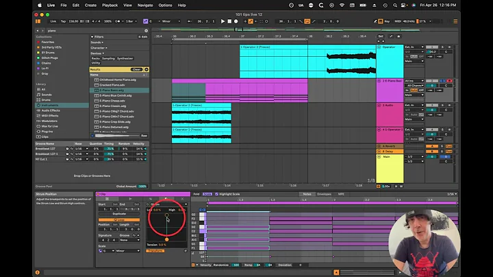Click lock envelopes icon next to Set
The width and height of the screenshot is (493, 277).
point(399,36)
